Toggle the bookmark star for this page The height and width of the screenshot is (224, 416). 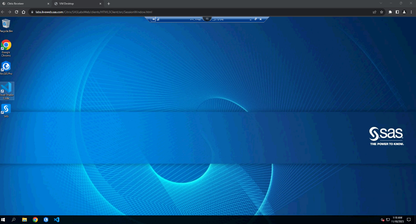[382, 12]
